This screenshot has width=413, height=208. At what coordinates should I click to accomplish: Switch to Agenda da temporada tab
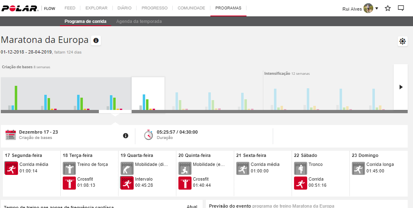(139, 21)
